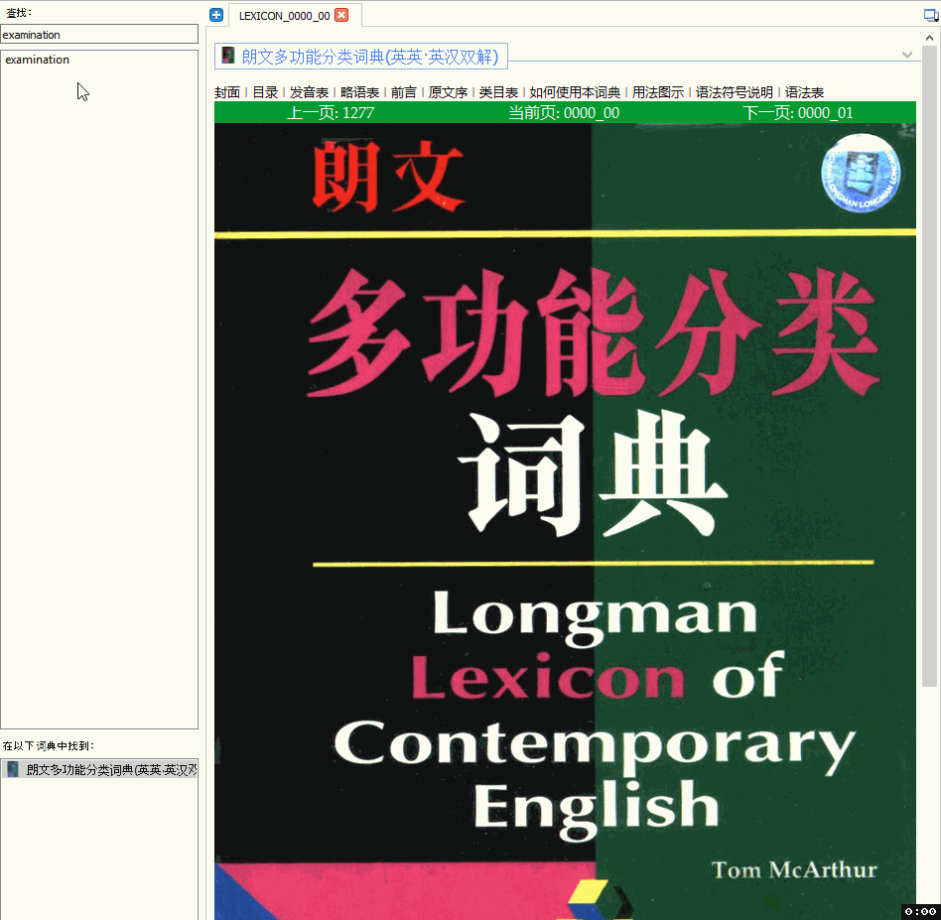Open the 用法图示 link
This screenshot has height=920, width=941.
pos(658,92)
